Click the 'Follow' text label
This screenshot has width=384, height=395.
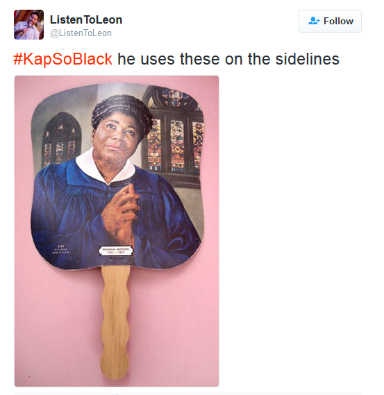338,21
